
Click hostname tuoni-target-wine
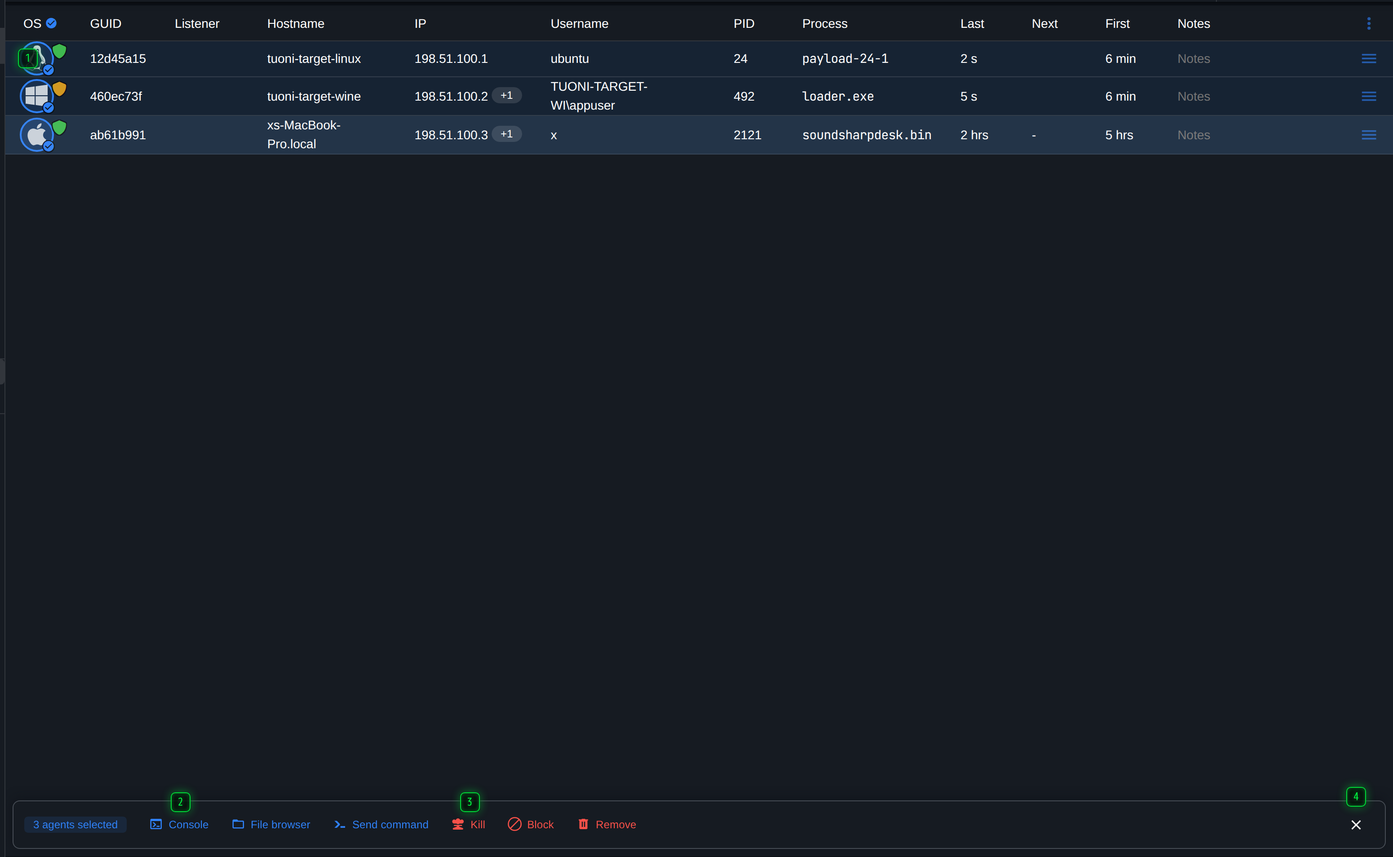pyautogui.click(x=314, y=97)
